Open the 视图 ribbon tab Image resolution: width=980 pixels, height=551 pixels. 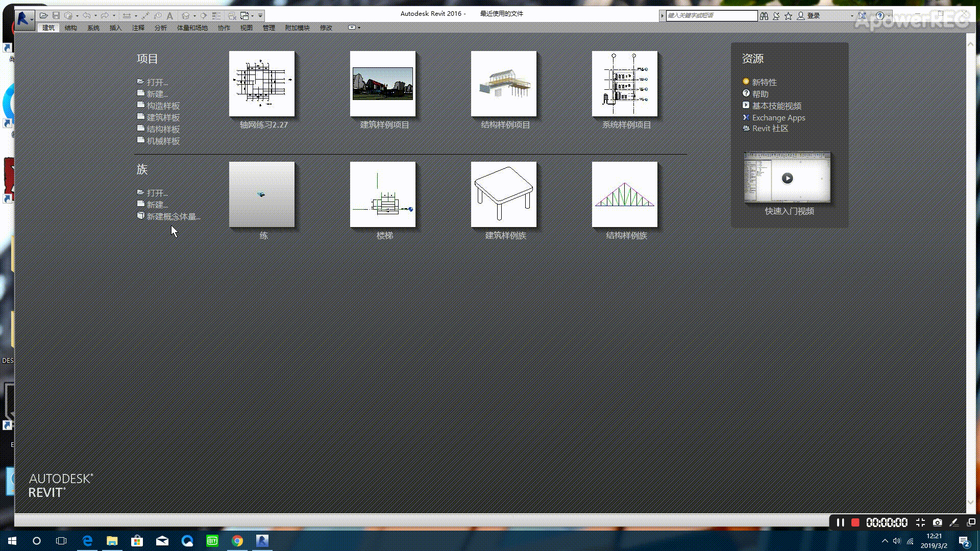tap(247, 28)
